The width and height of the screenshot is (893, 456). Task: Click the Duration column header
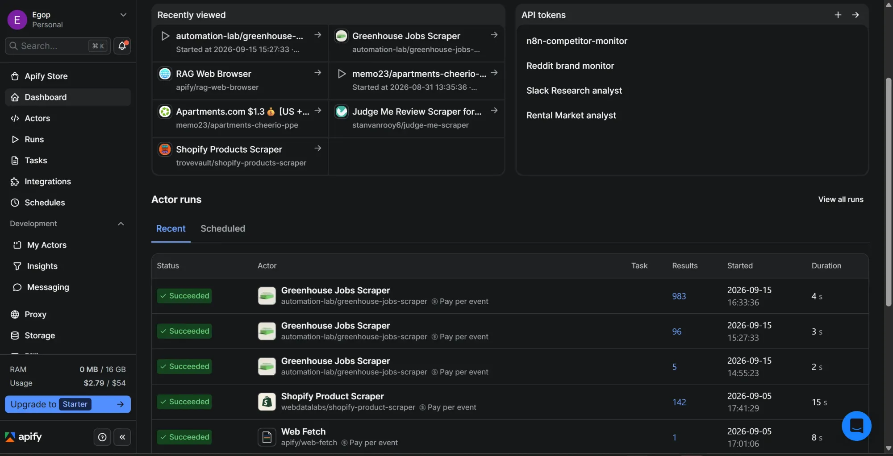click(826, 266)
